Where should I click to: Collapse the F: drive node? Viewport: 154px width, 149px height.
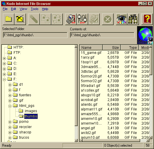pos(4,80)
